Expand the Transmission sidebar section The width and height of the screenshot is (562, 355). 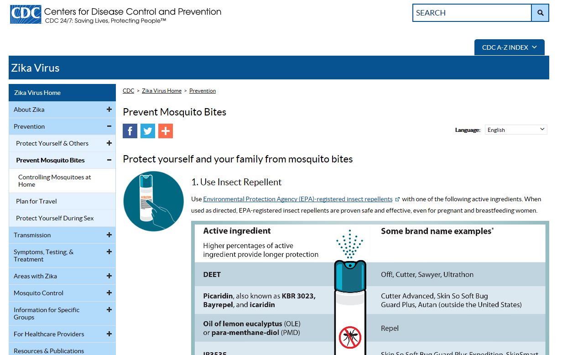point(109,235)
